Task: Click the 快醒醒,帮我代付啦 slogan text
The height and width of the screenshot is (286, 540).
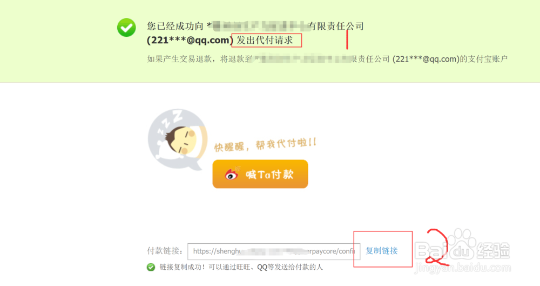Action: [x=265, y=144]
